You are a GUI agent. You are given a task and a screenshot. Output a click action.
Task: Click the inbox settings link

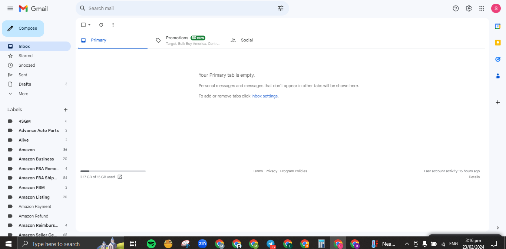click(264, 96)
